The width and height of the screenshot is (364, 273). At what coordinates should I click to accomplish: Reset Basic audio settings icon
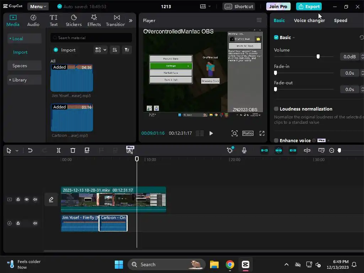click(362, 37)
